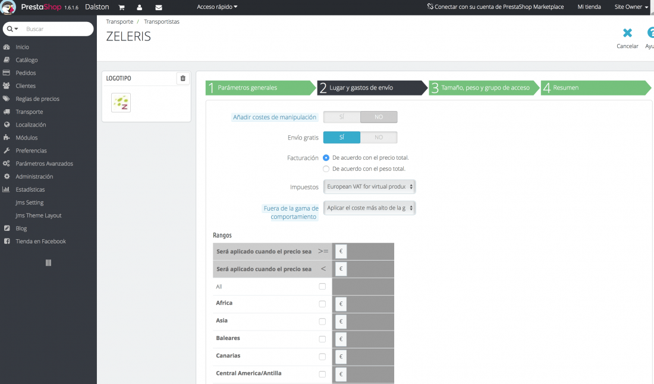Open the Site Owner account dropdown
Screen dimensions: 654x384
coord(631,7)
